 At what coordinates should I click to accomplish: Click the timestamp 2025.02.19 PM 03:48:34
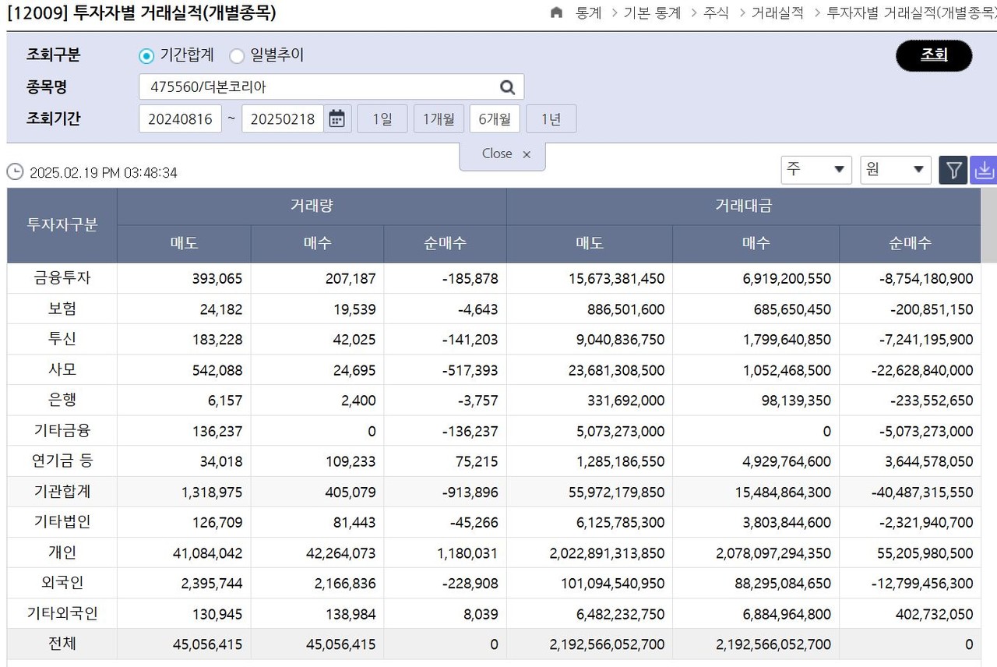(104, 173)
